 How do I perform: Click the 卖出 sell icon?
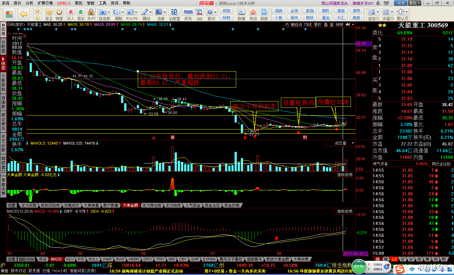[81, 14]
